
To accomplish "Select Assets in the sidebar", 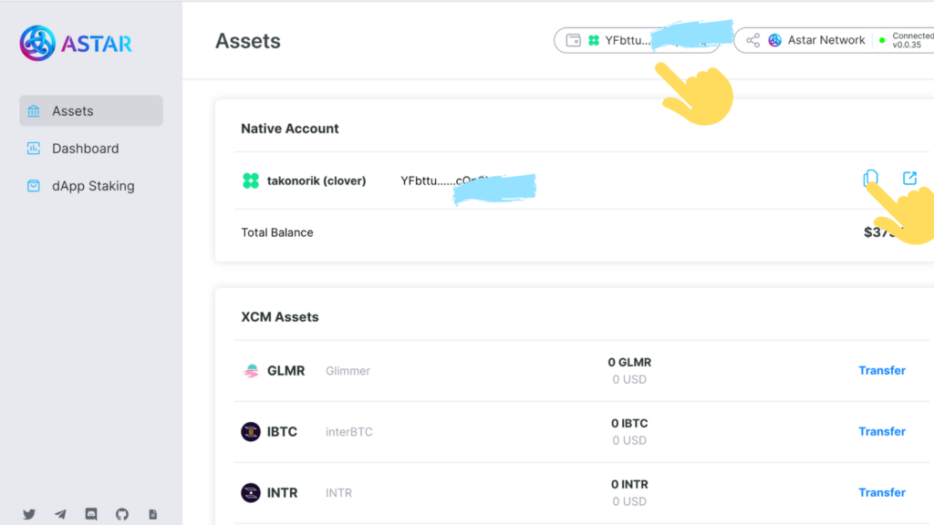I will click(91, 110).
